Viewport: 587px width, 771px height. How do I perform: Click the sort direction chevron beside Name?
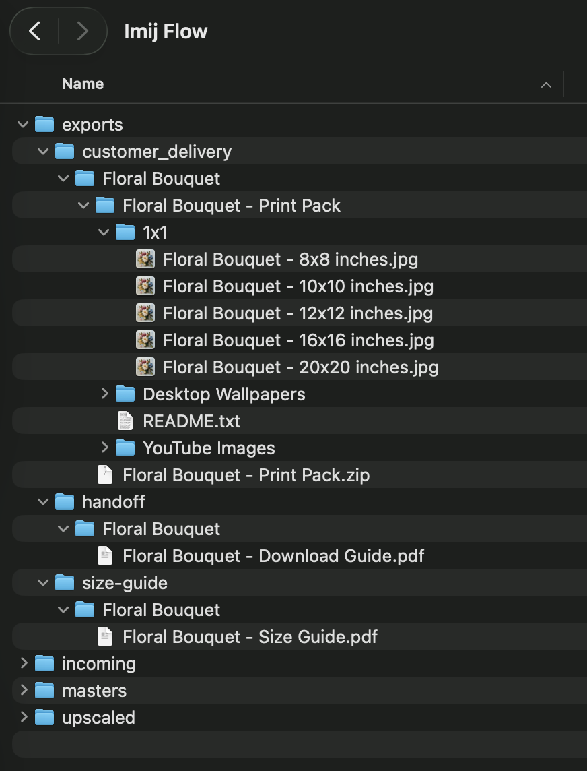tap(546, 84)
